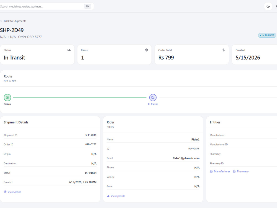Viewport: 277px width, 208px height.
Task: Click the cube icon beside View order
Action: point(5,192)
